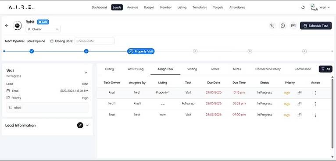
Task: Select the Property Visit pipeline stage
Action: pos(141,51)
